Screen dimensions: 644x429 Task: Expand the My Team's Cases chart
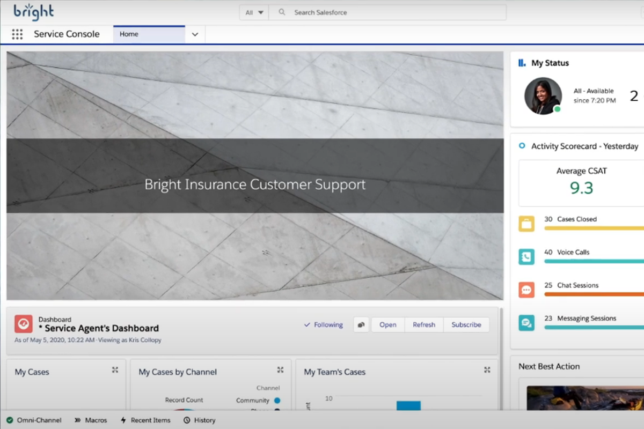487,370
